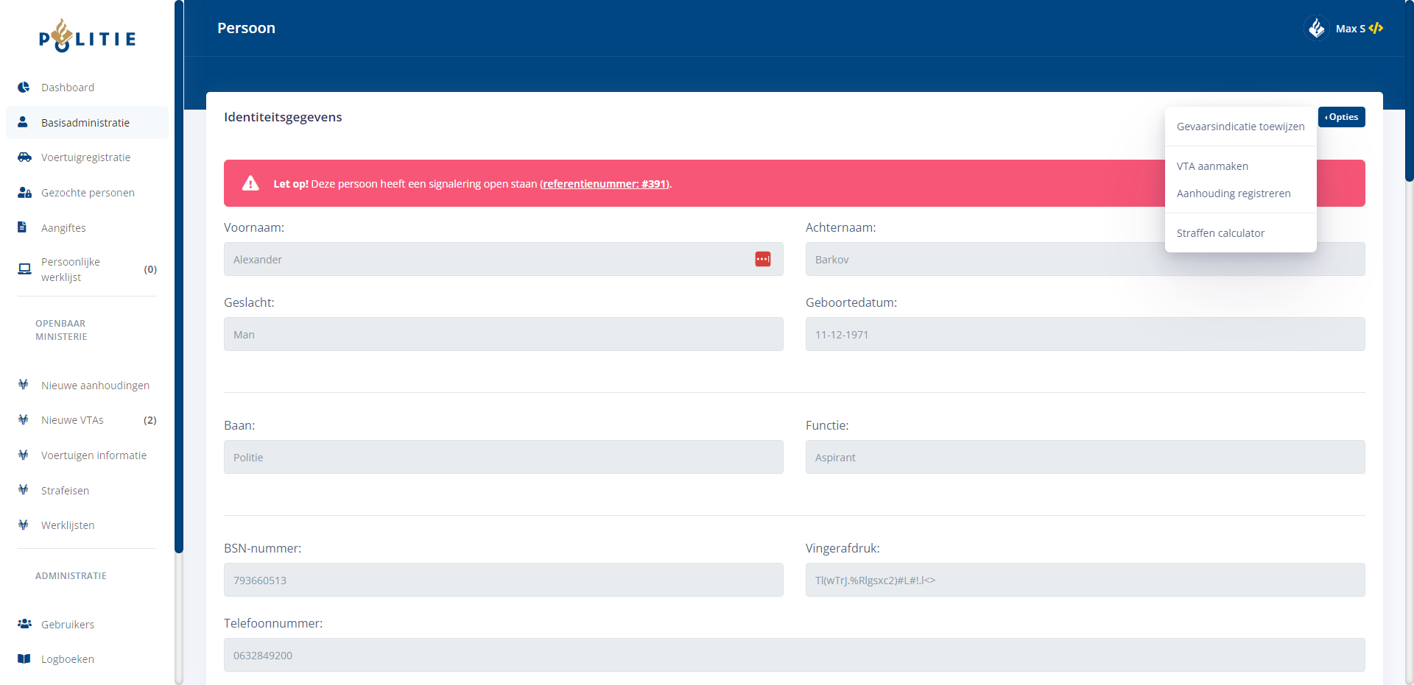Click the police badge avatar icon

click(1316, 29)
